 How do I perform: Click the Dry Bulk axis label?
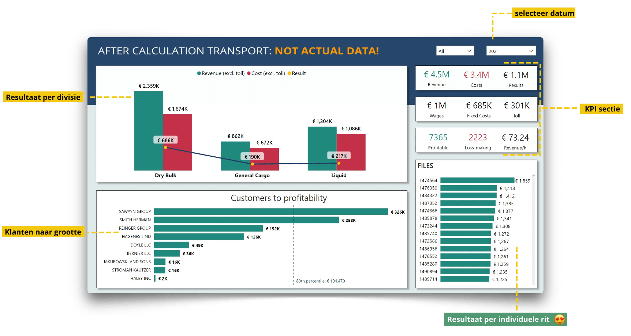165,175
